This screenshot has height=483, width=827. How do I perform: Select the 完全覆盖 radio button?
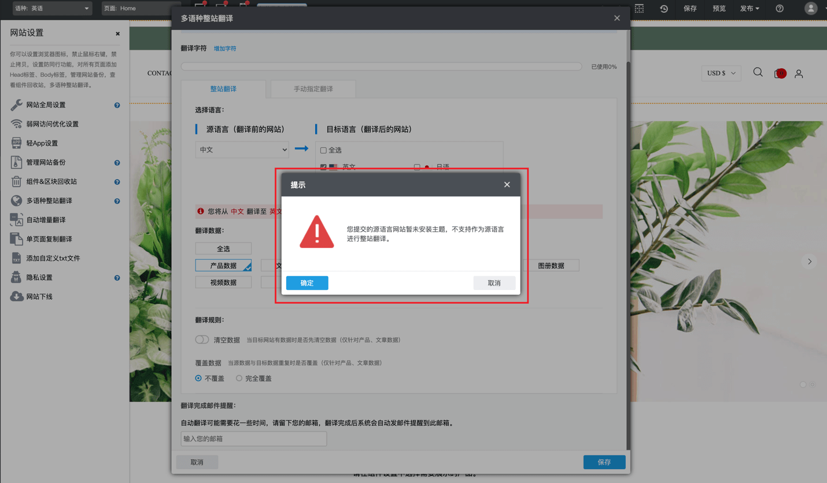(x=239, y=378)
